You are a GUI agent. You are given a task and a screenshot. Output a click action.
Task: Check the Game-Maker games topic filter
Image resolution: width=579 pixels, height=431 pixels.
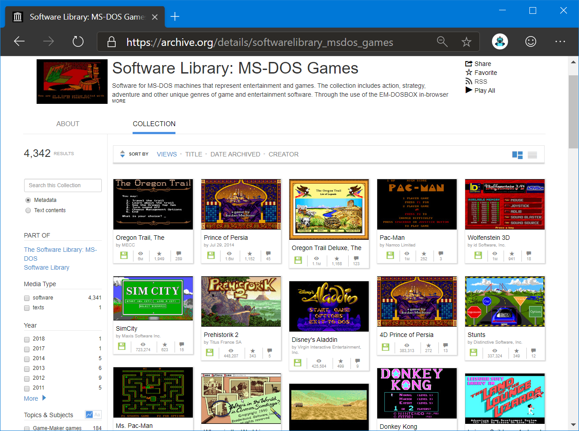(27, 428)
